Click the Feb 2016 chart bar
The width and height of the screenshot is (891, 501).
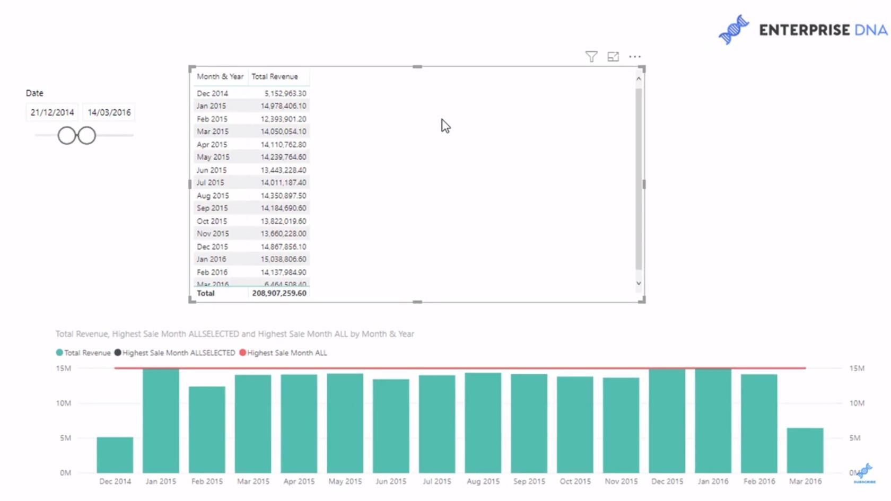coord(759,424)
